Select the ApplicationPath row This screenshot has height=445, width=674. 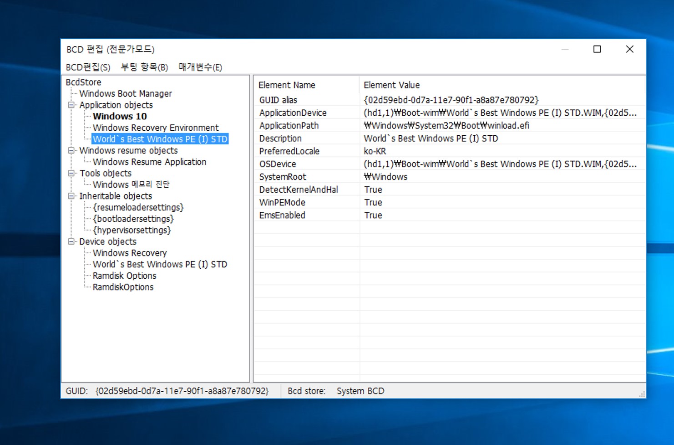(449, 126)
